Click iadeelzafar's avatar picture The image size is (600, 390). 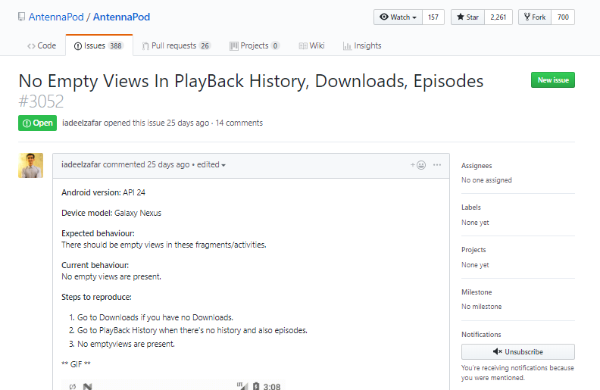[x=30, y=165]
